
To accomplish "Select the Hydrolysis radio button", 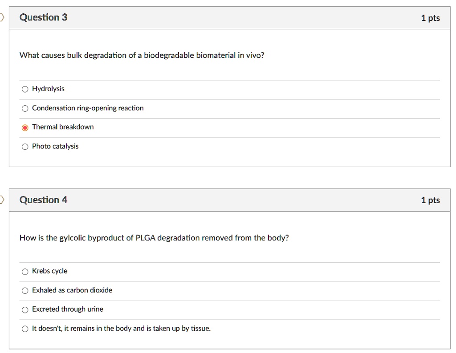I will (25, 89).
